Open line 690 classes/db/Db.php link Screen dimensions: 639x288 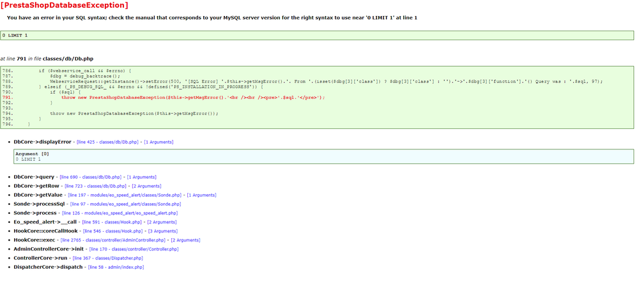[x=91, y=177]
